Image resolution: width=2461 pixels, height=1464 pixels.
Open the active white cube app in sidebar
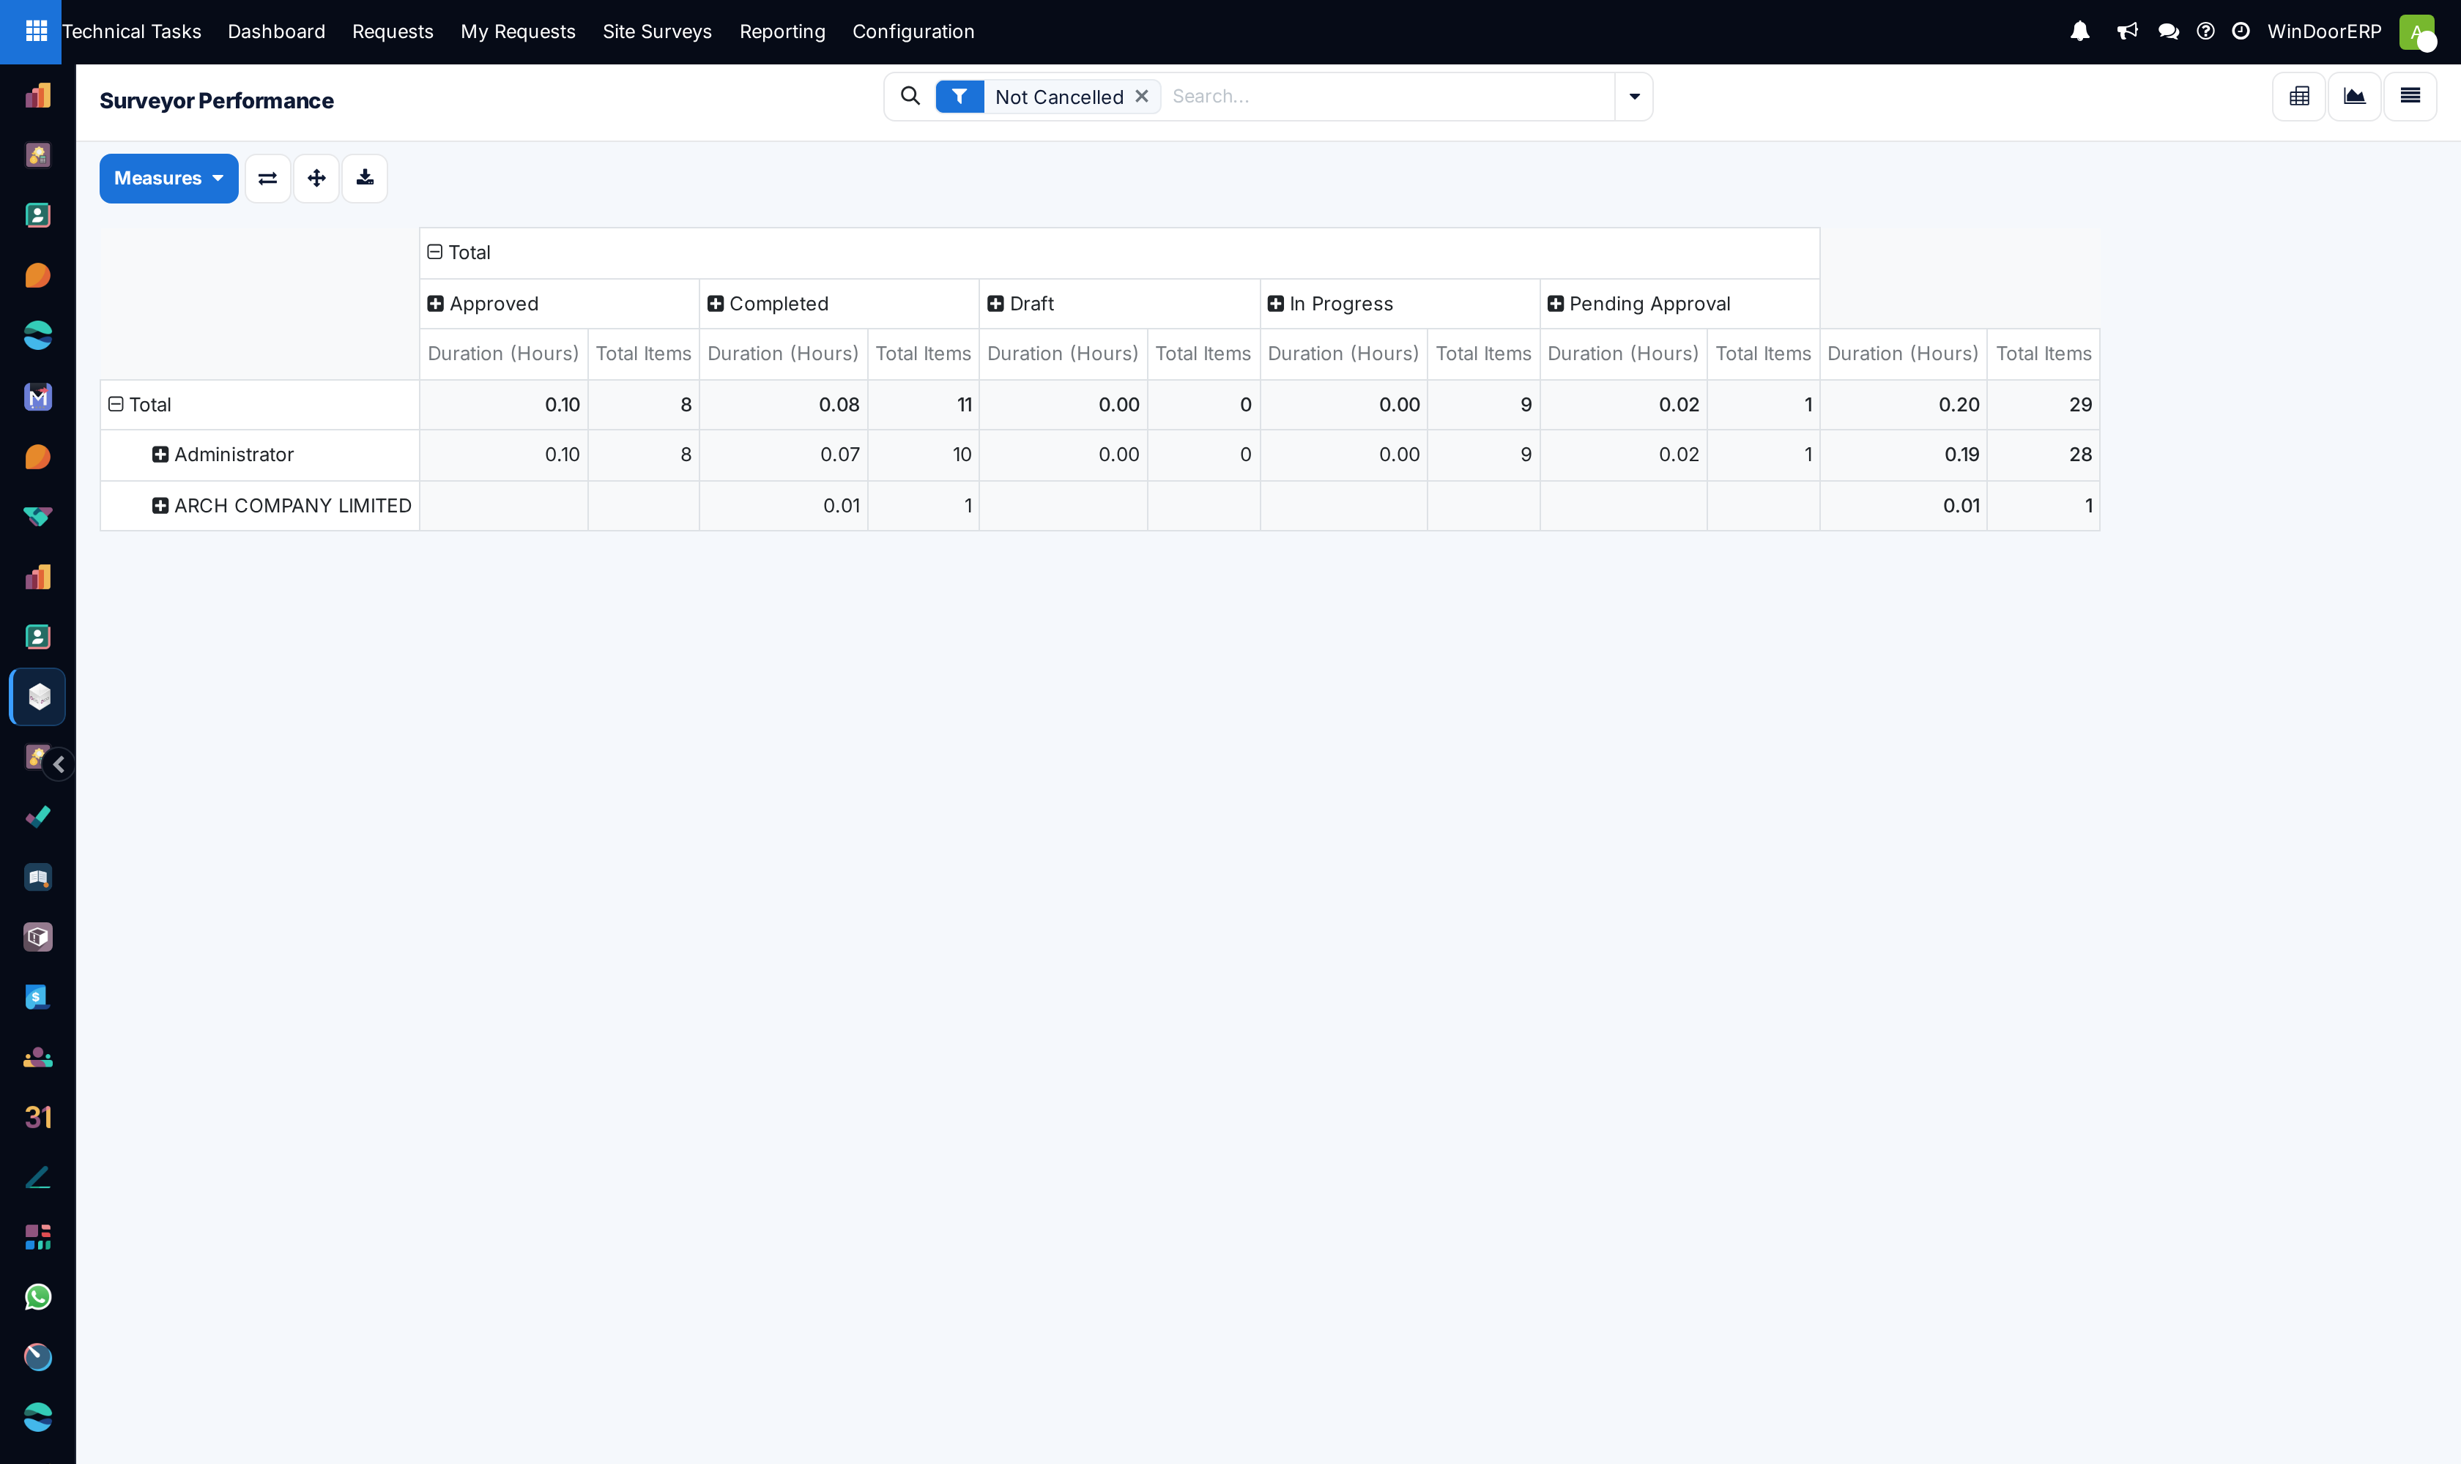37,696
